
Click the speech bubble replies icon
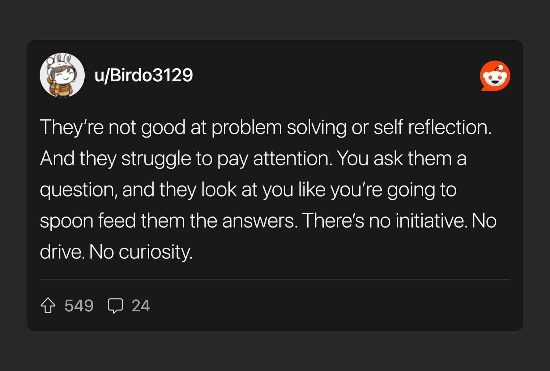pyautogui.click(x=115, y=306)
